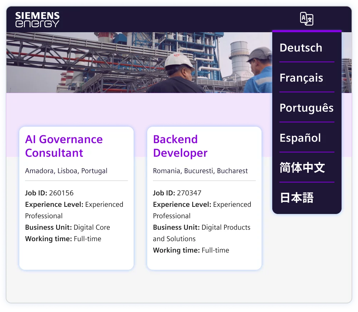Image resolution: width=358 pixels, height=312 pixels.
Task: Choose 日本語 language option
Action: click(x=297, y=198)
